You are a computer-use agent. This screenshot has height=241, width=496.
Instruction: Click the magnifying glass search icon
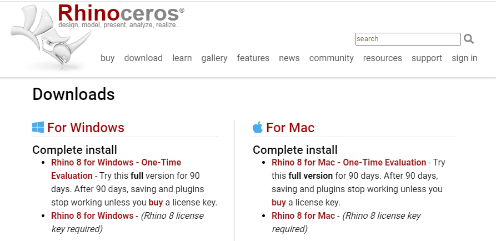click(x=469, y=39)
